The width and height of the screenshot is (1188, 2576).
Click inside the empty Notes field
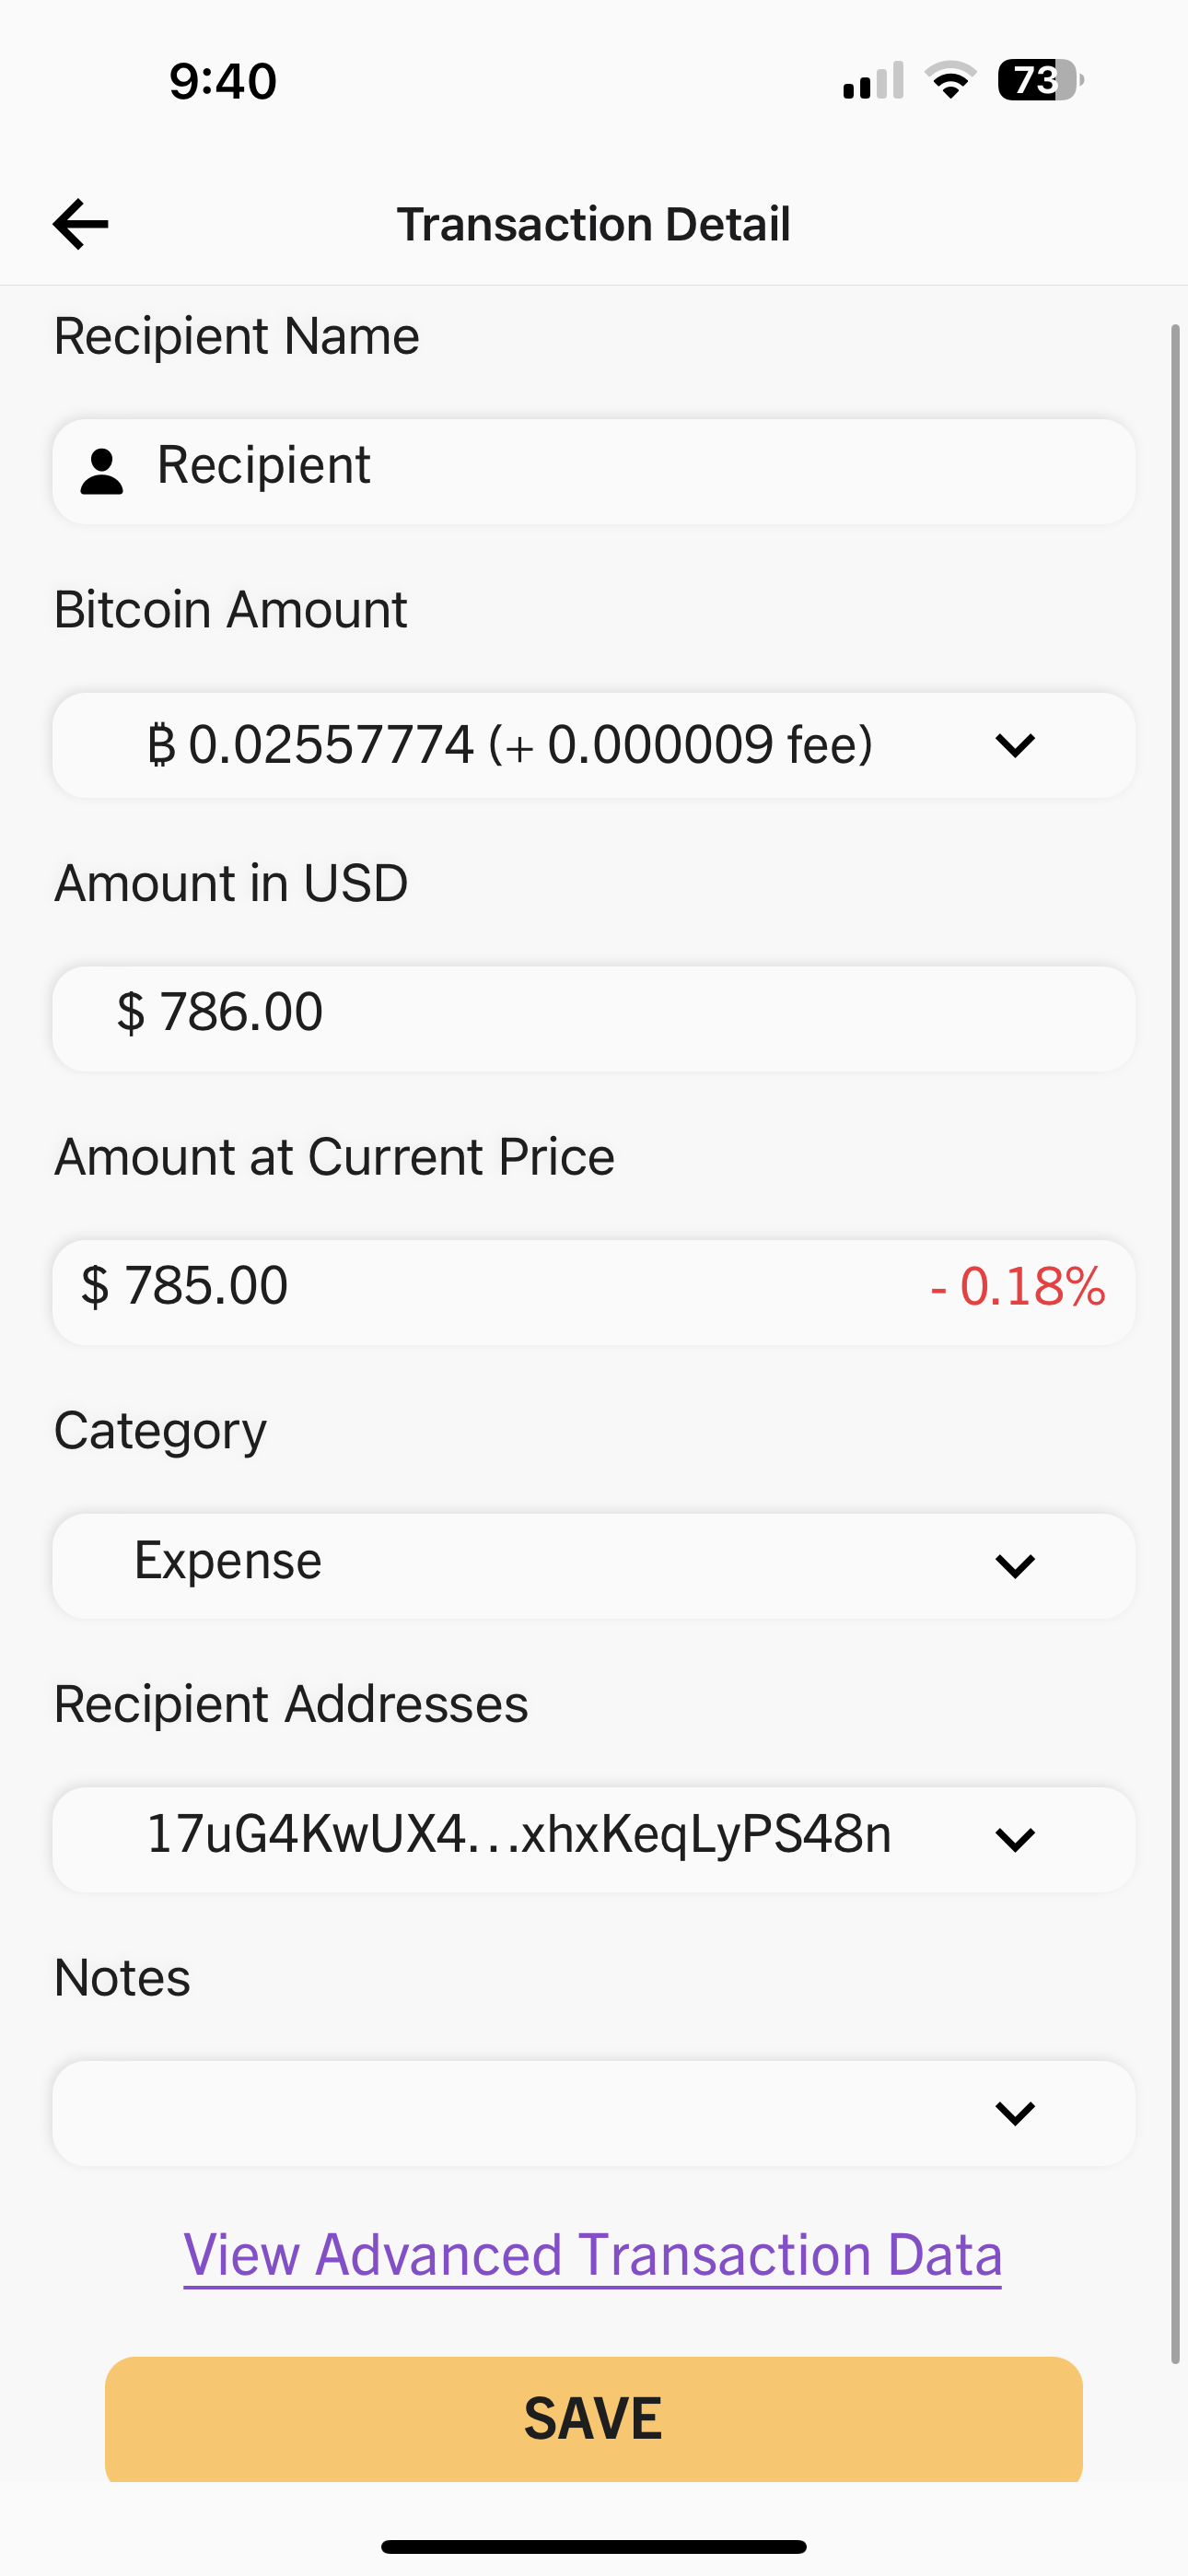[x=500, y=2113]
